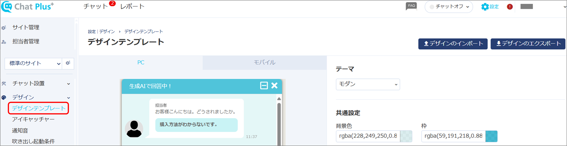Click the 枠 color swatch
567x146 pixels.
[x=491, y=136]
